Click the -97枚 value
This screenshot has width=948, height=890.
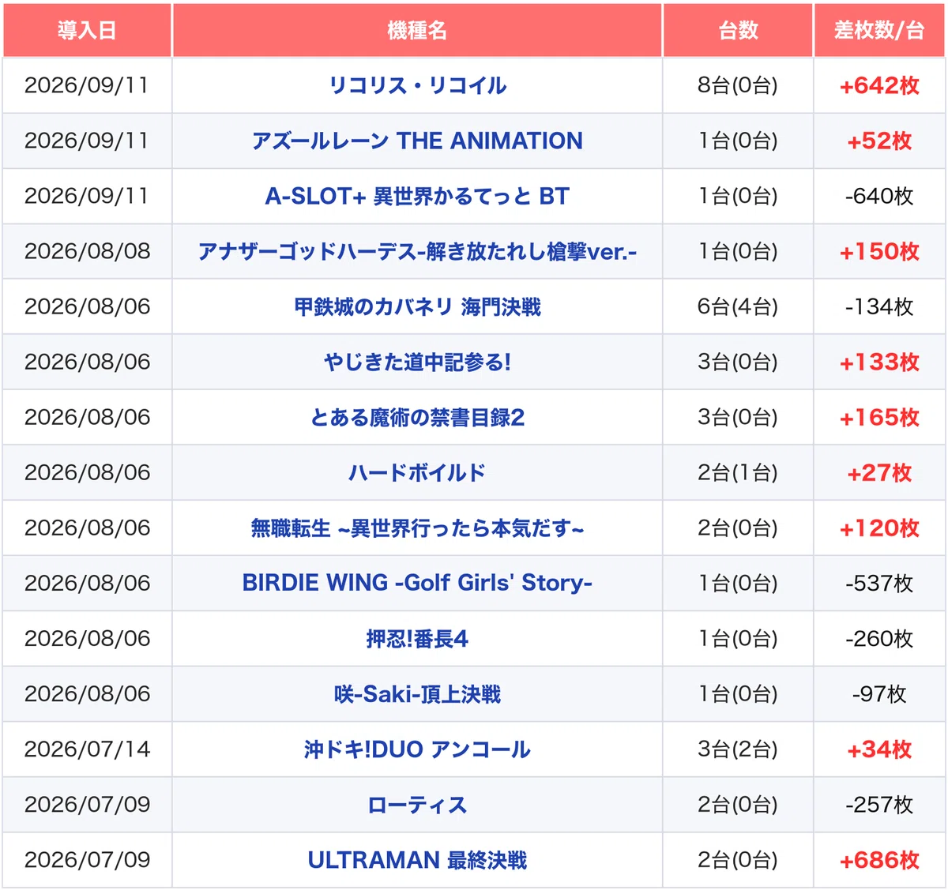pyautogui.click(x=879, y=693)
